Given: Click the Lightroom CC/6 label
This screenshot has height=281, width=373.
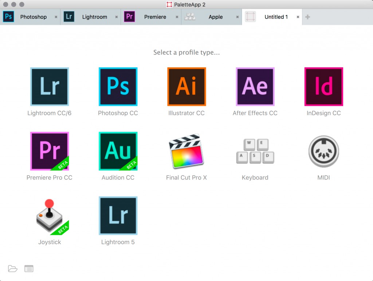Looking at the screenshot, I should 50,113.
